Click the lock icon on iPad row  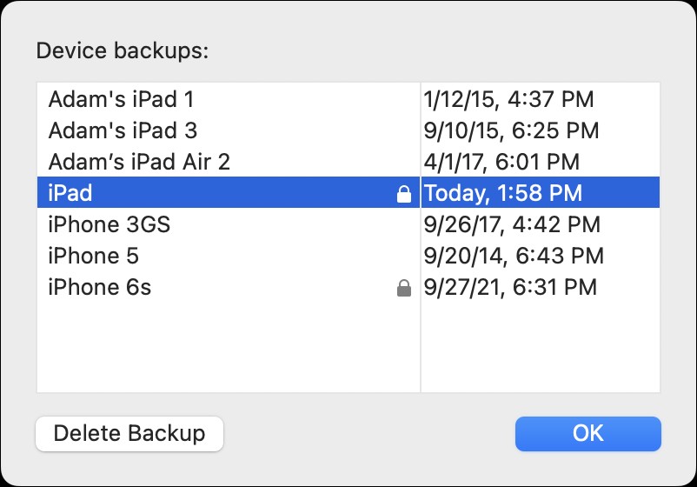click(403, 194)
